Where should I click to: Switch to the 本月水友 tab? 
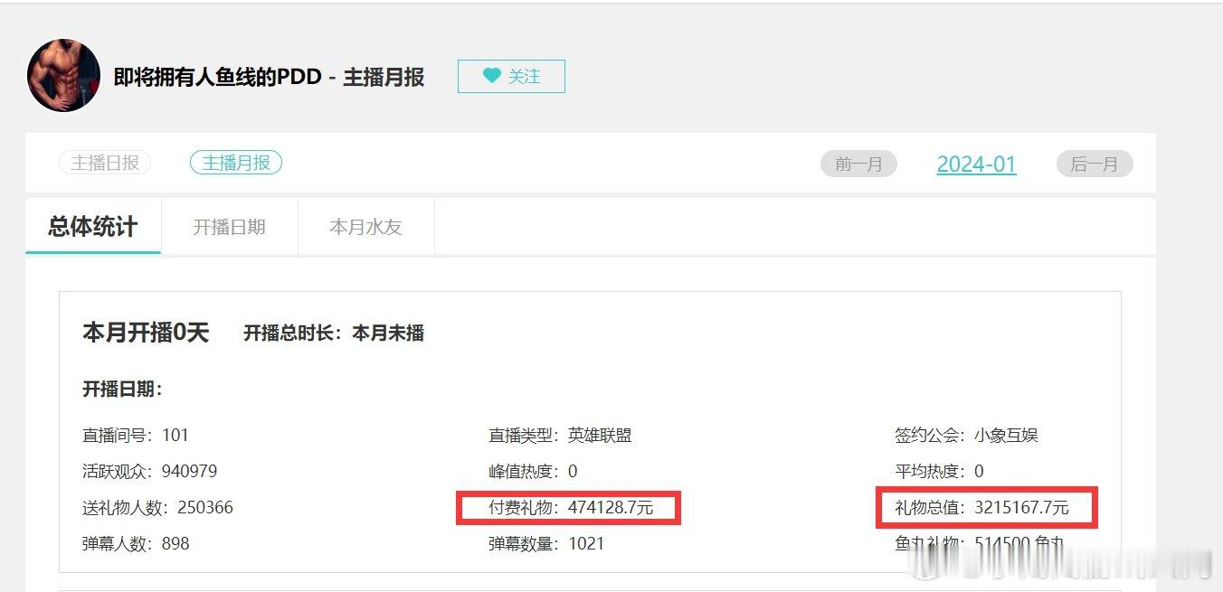365,226
